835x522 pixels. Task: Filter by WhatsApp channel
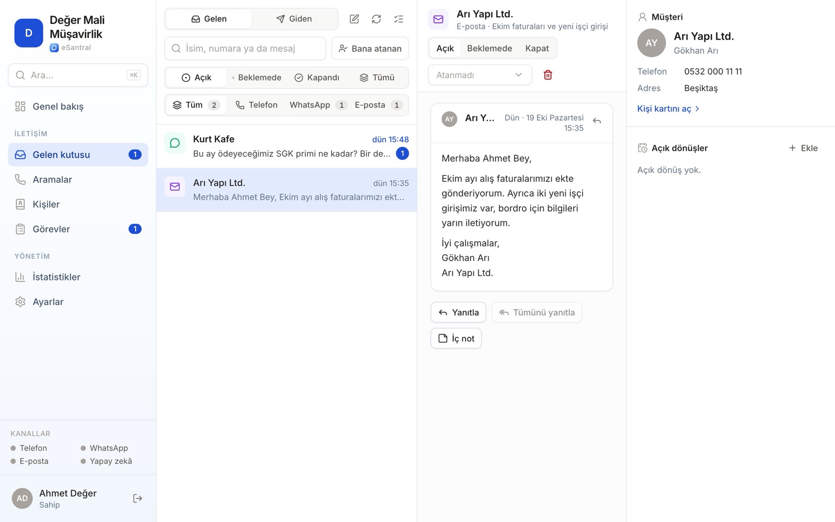pyautogui.click(x=318, y=105)
